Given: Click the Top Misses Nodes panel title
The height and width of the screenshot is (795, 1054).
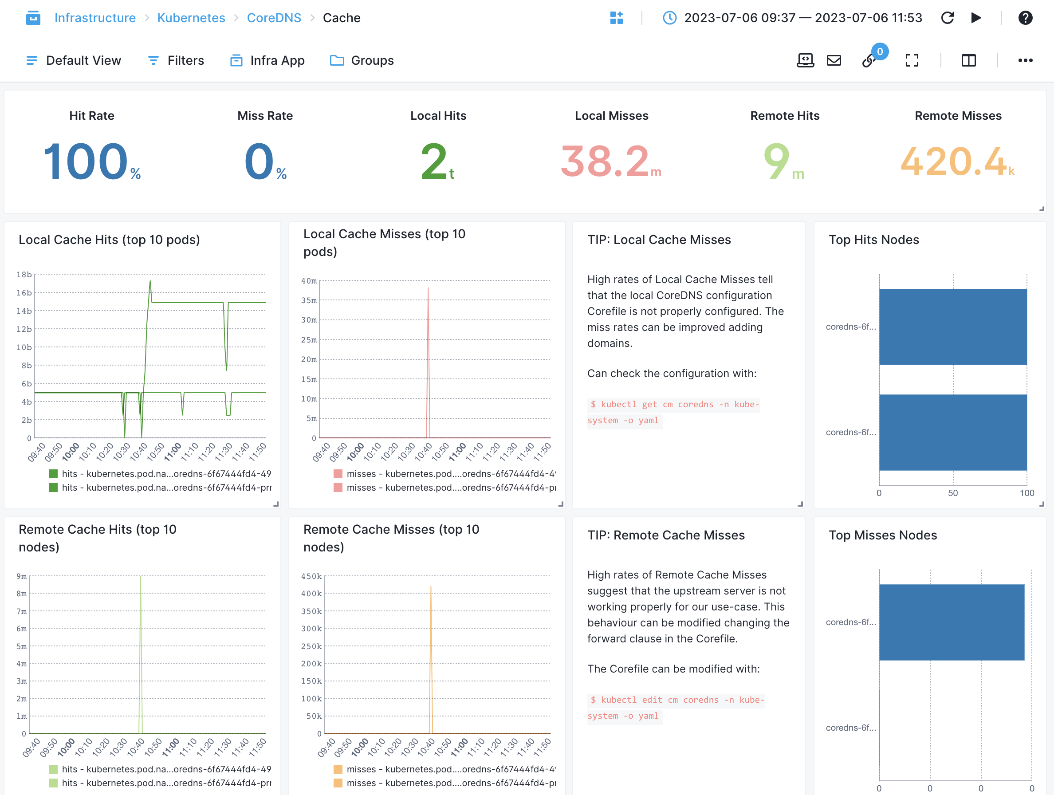Looking at the screenshot, I should point(883,535).
